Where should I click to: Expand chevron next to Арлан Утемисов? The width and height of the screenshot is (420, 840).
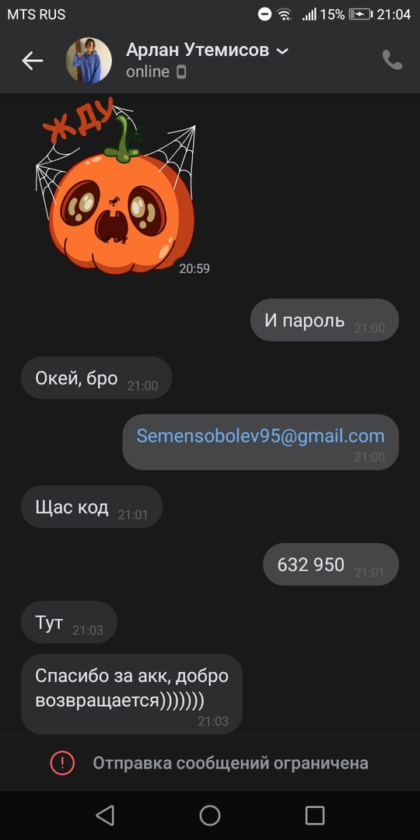282,51
